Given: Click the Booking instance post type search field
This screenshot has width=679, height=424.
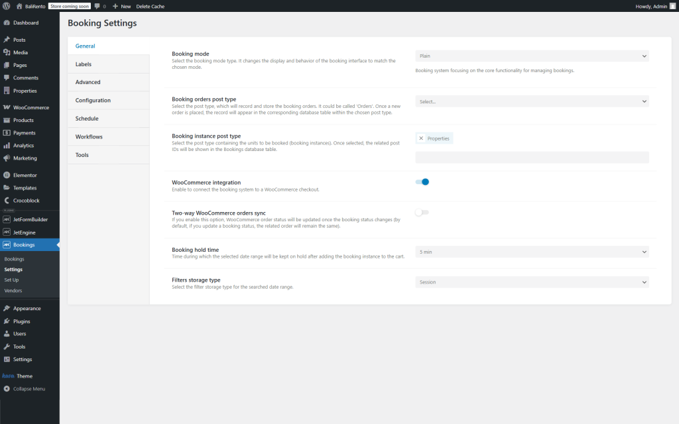Looking at the screenshot, I should (x=532, y=157).
